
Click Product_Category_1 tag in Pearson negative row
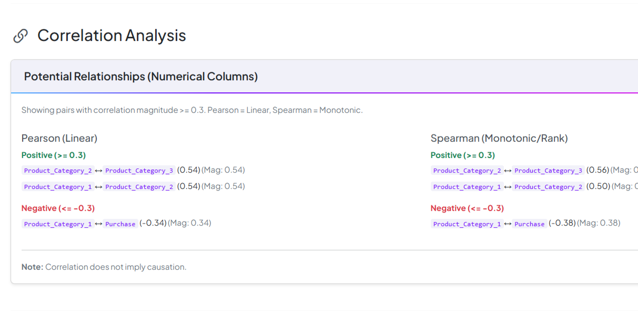point(58,224)
